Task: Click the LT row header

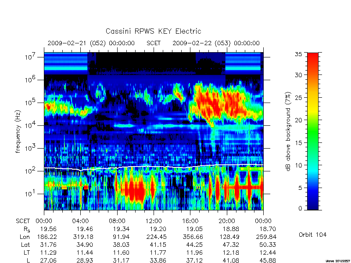Action: (x=27, y=252)
